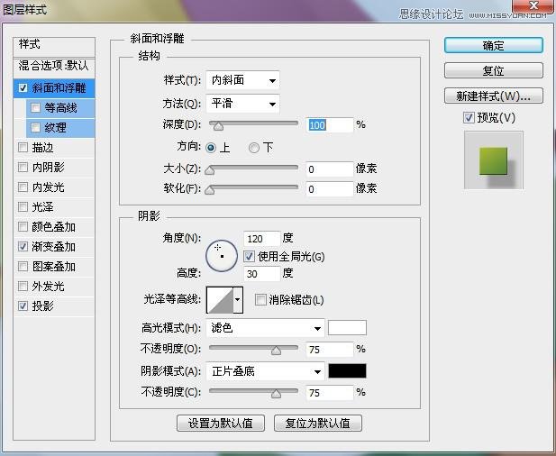
Task: Open the white highlight color swatch
Action: (x=347, y=328)
